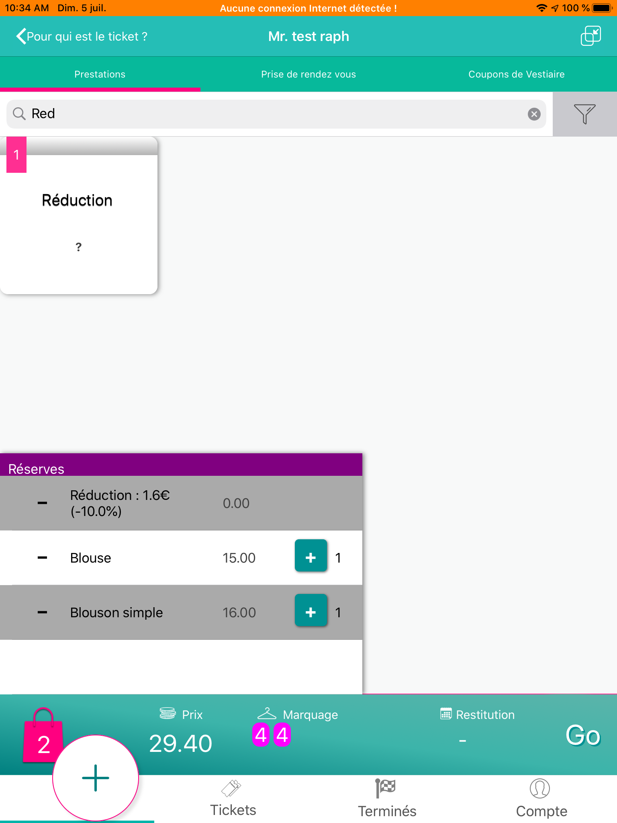617x823 pixels.
Task: Click the second magenta marking digit 4
Action: (282, 735)
